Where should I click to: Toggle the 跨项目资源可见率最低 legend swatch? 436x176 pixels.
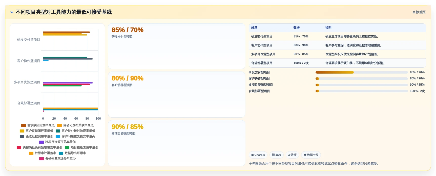coord(41,142)
